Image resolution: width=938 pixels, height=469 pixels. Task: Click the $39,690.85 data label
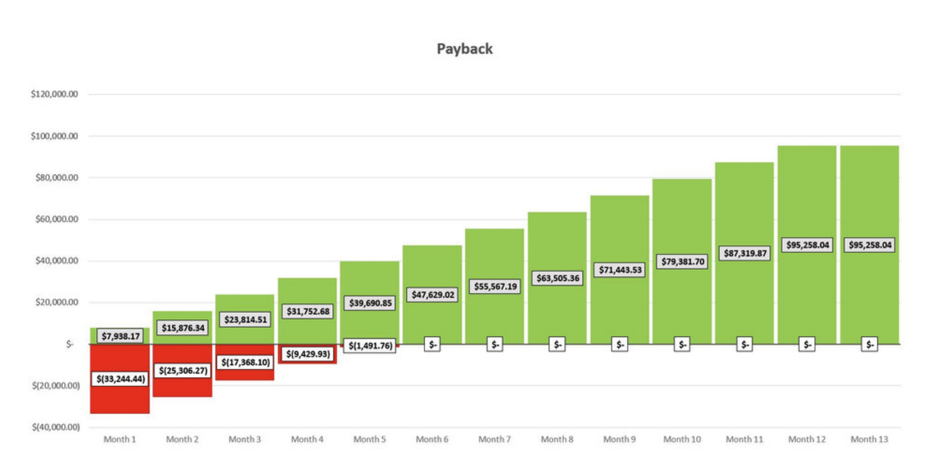370,303
